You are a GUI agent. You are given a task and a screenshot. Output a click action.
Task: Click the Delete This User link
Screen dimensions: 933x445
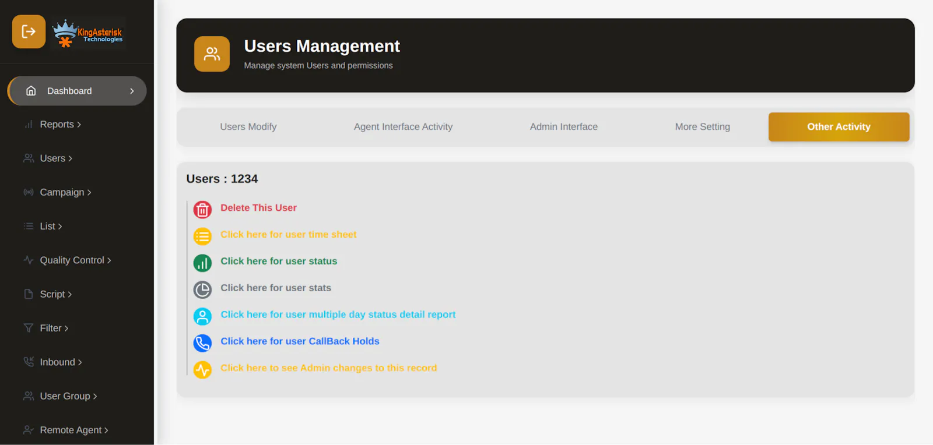258,208
